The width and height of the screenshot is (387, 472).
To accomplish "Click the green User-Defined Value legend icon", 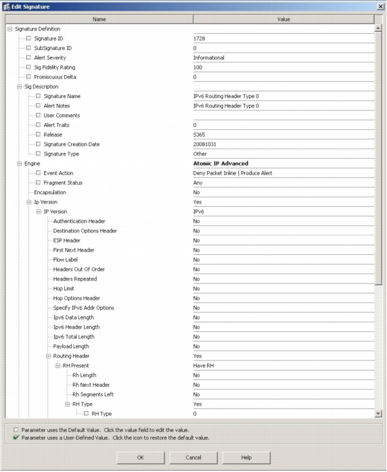I will tap(16, 438).
